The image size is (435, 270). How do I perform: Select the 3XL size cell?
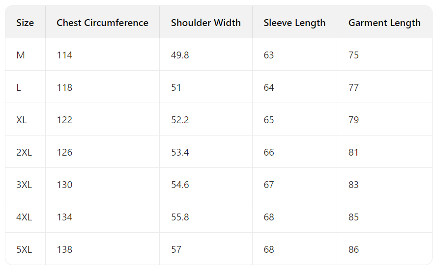point(24,185)
